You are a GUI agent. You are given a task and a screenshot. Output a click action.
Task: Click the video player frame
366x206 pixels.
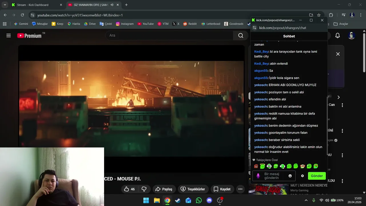click(132, 109)
